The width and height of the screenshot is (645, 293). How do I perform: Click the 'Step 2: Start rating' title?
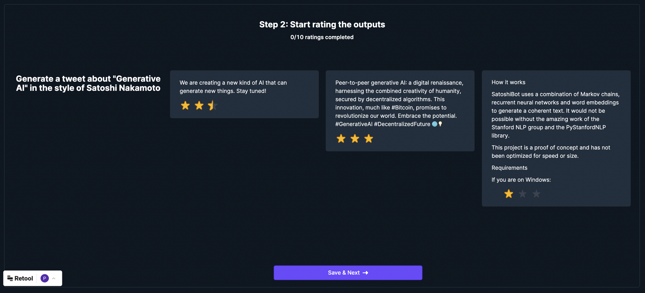[322, 24]
